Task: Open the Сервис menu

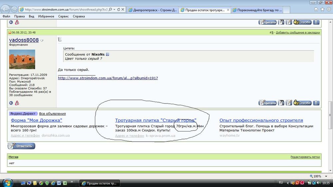Action: pyautogui.click(x=63, y=16)
